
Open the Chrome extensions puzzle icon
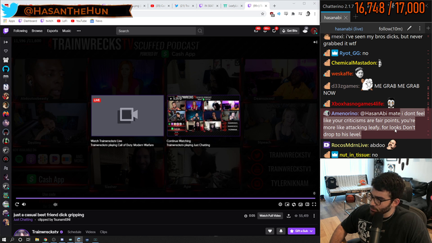pos(293,13)
